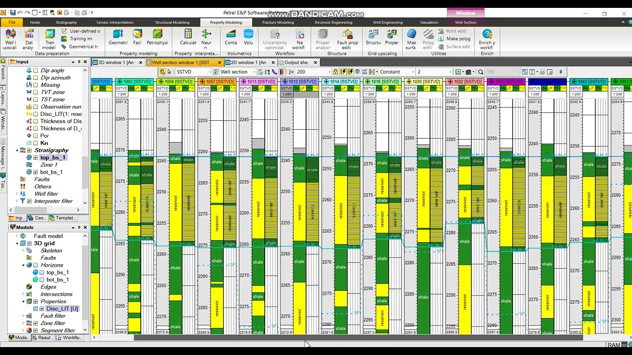The width and height of the screenshot is (632, 355).
Task: Click the magnifier zoom icon
Action: point(480,72)
